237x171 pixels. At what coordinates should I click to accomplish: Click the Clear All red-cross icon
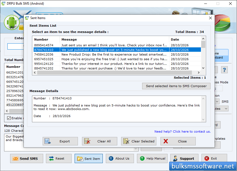87,141
